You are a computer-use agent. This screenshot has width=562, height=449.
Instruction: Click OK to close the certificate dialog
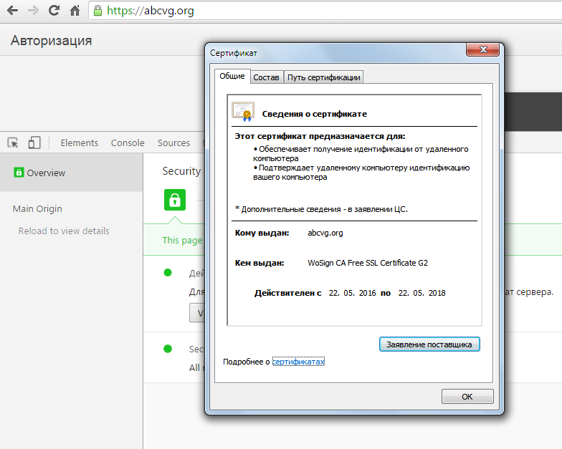pyautogui.click(x=467, y=396)
